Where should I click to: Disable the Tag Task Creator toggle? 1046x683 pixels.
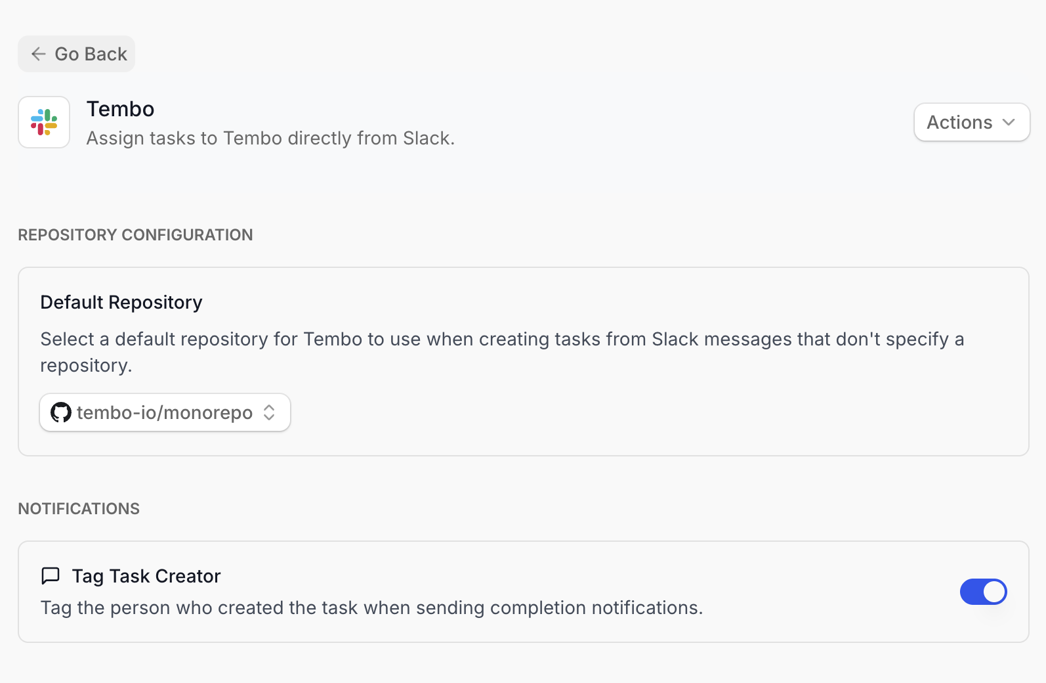(983, 592)
